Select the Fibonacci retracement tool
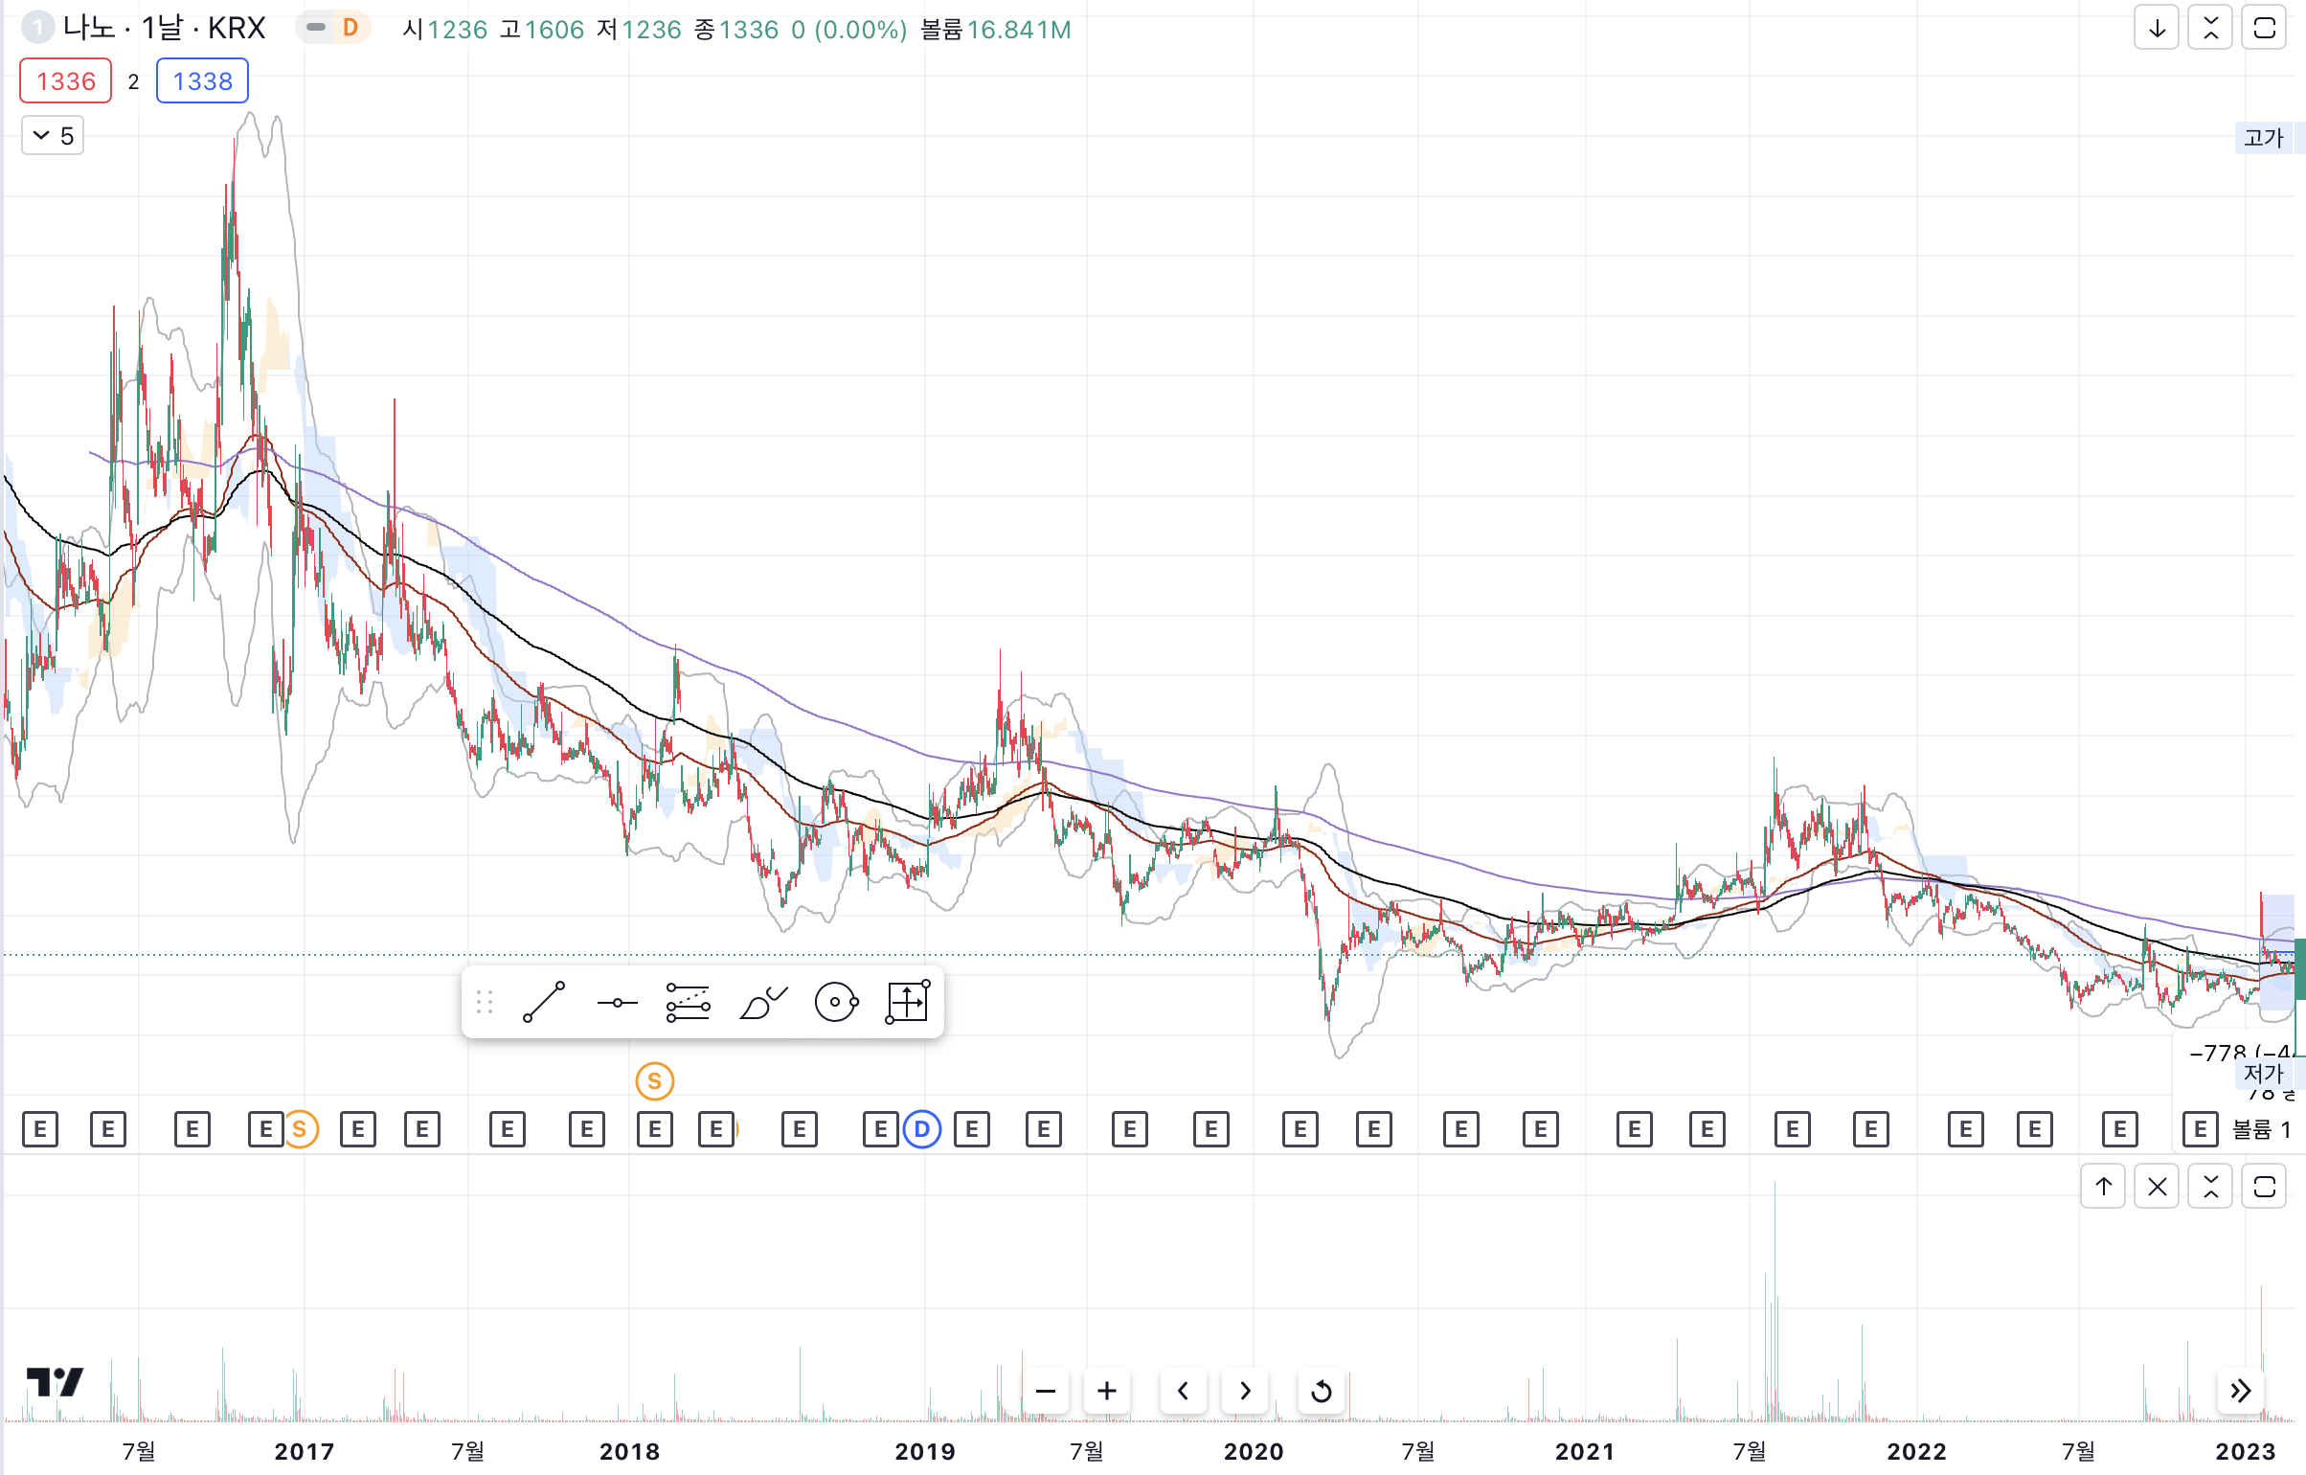Screen dimensions: 2306x1475 coord(688,1003)
